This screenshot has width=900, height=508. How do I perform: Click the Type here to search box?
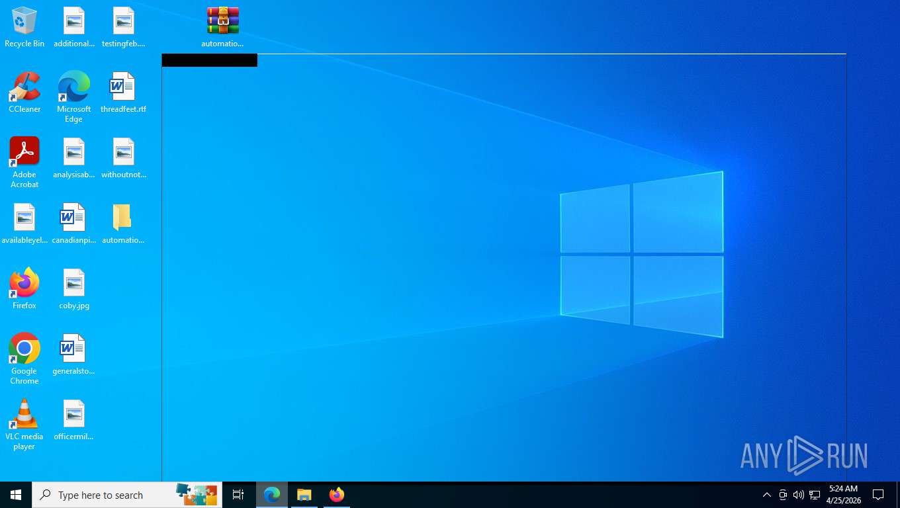(127, 495)
